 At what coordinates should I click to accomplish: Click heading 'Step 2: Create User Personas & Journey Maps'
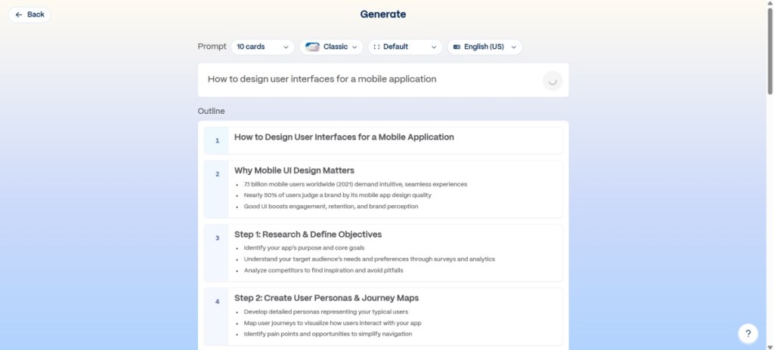[x=327, y=298]
